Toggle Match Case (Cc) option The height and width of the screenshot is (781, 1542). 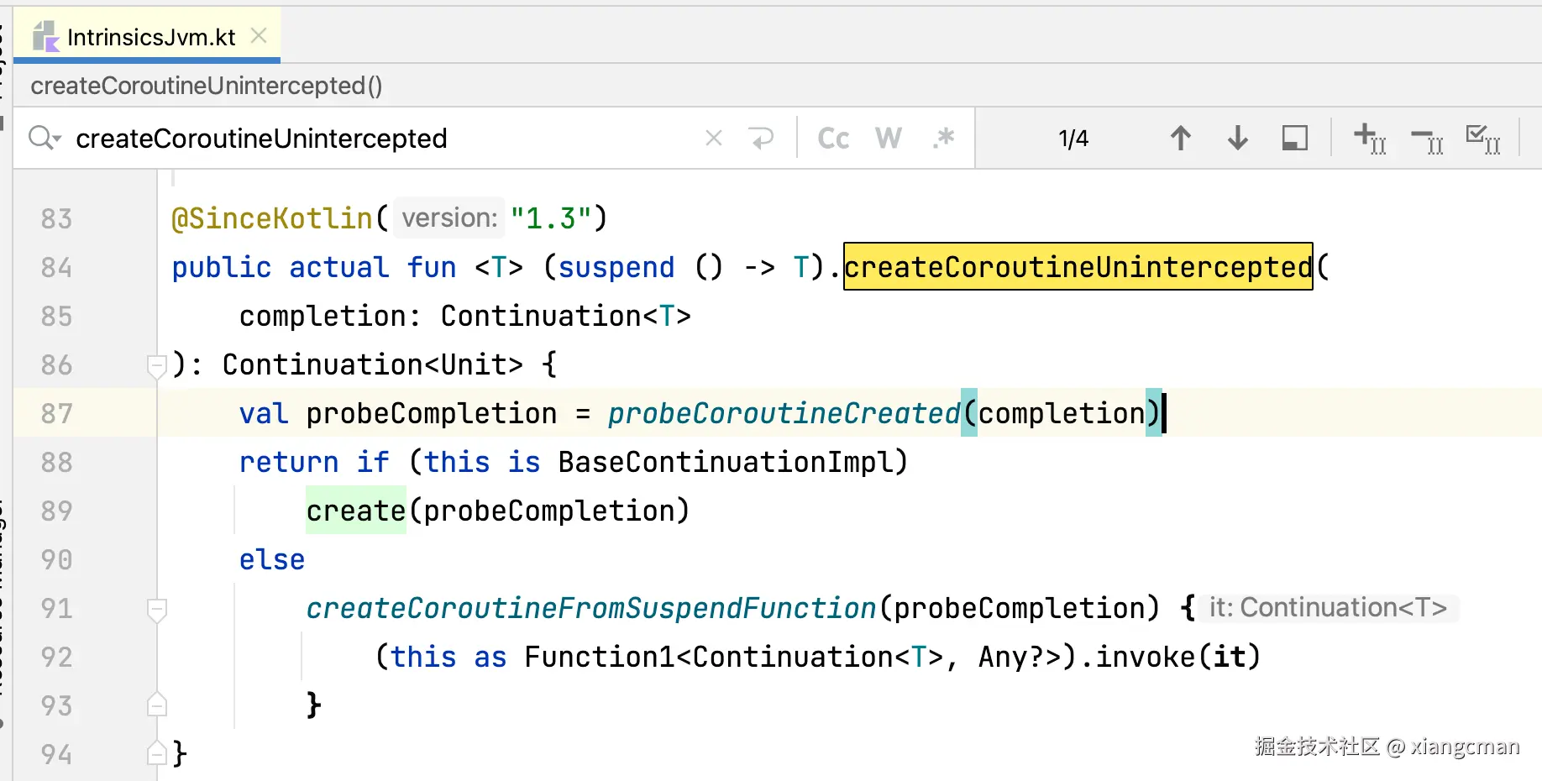pyautogui.click(x=833, y=139)
